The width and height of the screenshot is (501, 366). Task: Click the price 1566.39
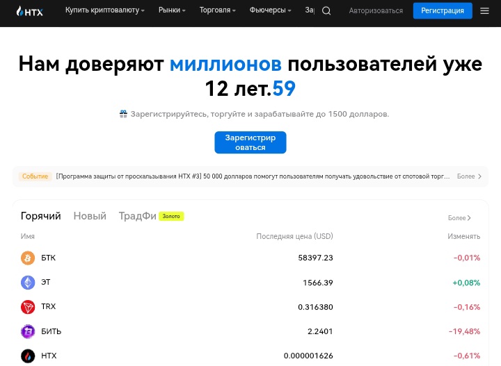pos(318,283)
